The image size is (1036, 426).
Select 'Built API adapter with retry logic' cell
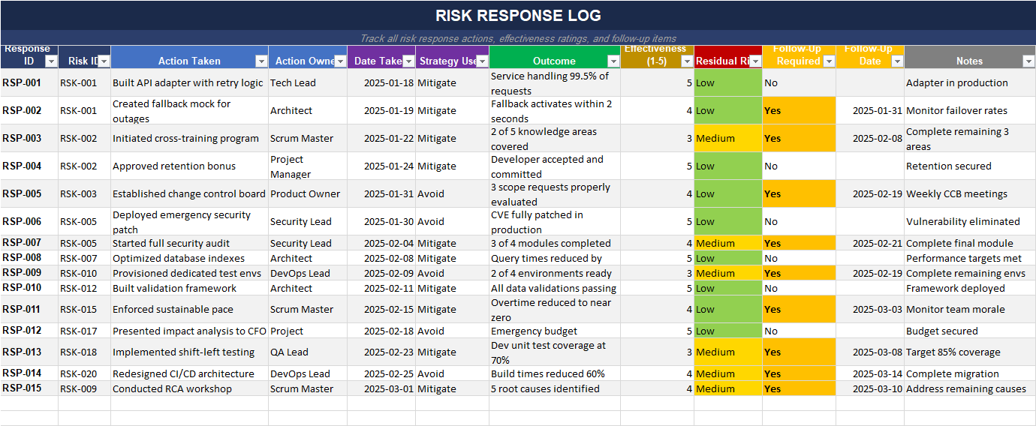[190, 82]
